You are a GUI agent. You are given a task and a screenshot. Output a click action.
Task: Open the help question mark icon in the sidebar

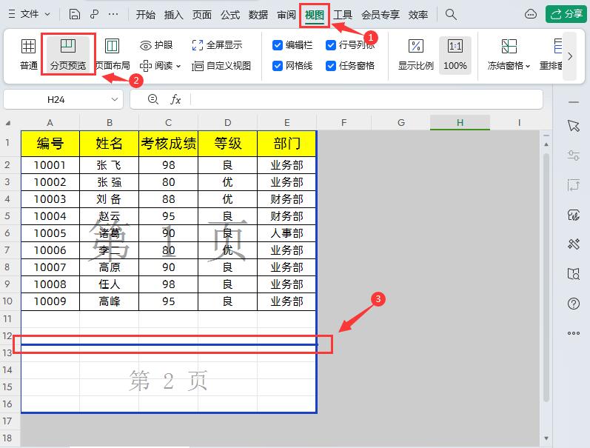pyautogui.click(x=574, y=304)
